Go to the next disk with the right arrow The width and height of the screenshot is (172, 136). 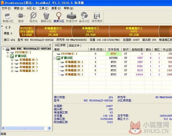coord(10,27)
